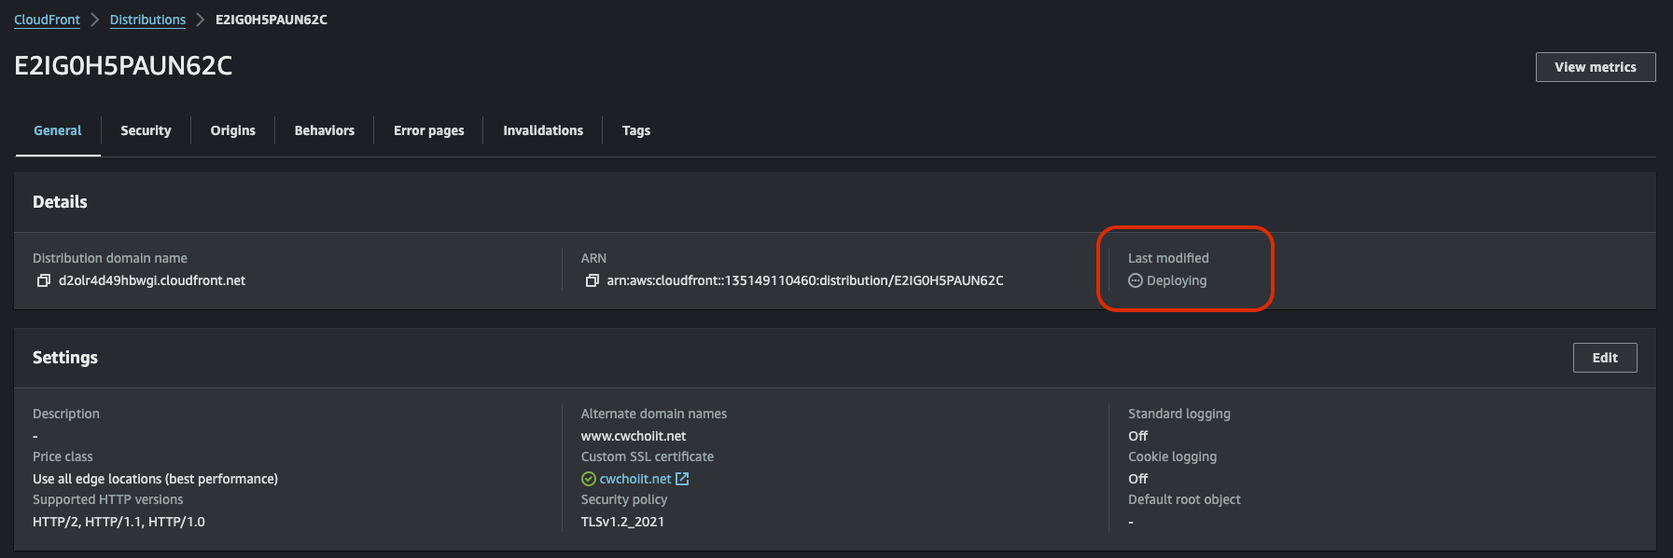The height and width of the screenshot is (558, 1673).
Task: Click the Deploying status icon
Action: point(1135,280)
